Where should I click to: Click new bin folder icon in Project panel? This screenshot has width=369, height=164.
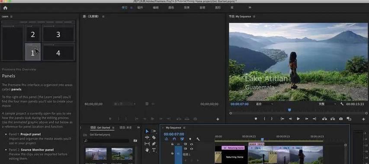135,141
